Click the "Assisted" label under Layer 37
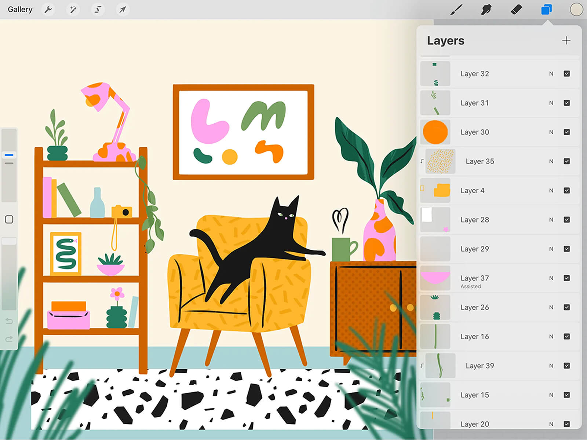Image resolution: width=587 pixels, height=440 pixels. (x=471, y=286)
